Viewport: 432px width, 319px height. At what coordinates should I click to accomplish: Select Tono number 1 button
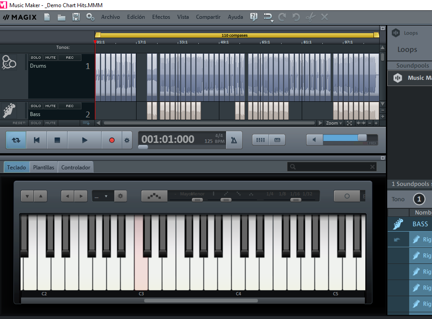pos(419,199)
